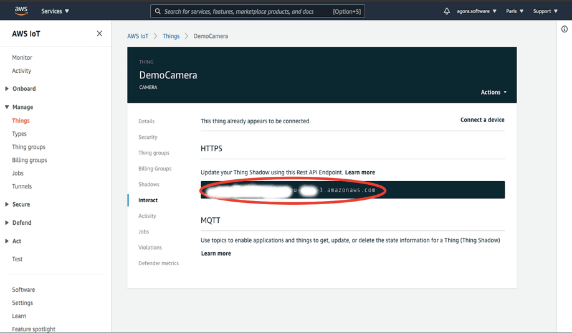Open the notifications bell icon

(x=447, y=11)
